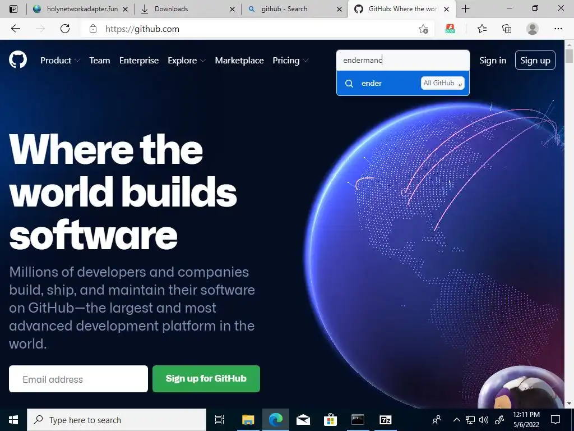
Task: Click the magnifier icon in the ender suggestion
Action: [x=349, y=84]
